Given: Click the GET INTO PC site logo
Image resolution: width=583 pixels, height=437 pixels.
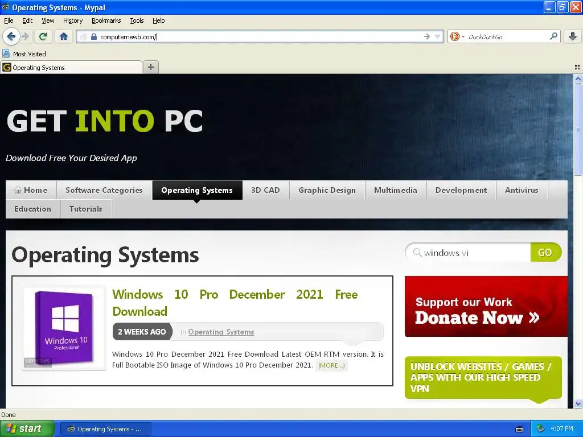Looking at the screenshot, I should pos(105,121).
